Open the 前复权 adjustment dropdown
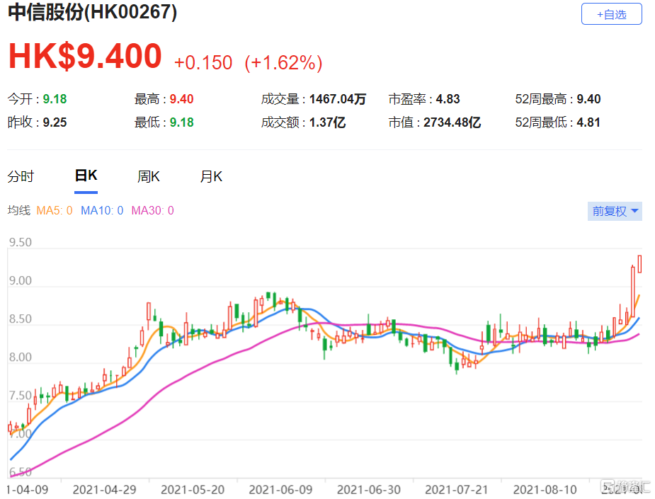655x499 pixels. tap(615, 211)
